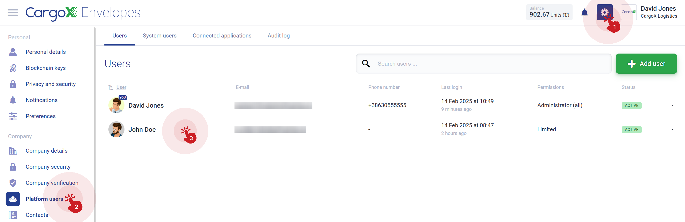Click the Permissions column header
Screen dimensions: 685x222
pos(551,87)
